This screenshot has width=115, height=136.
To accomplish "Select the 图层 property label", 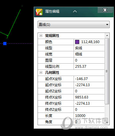I will tap(49, 60).
